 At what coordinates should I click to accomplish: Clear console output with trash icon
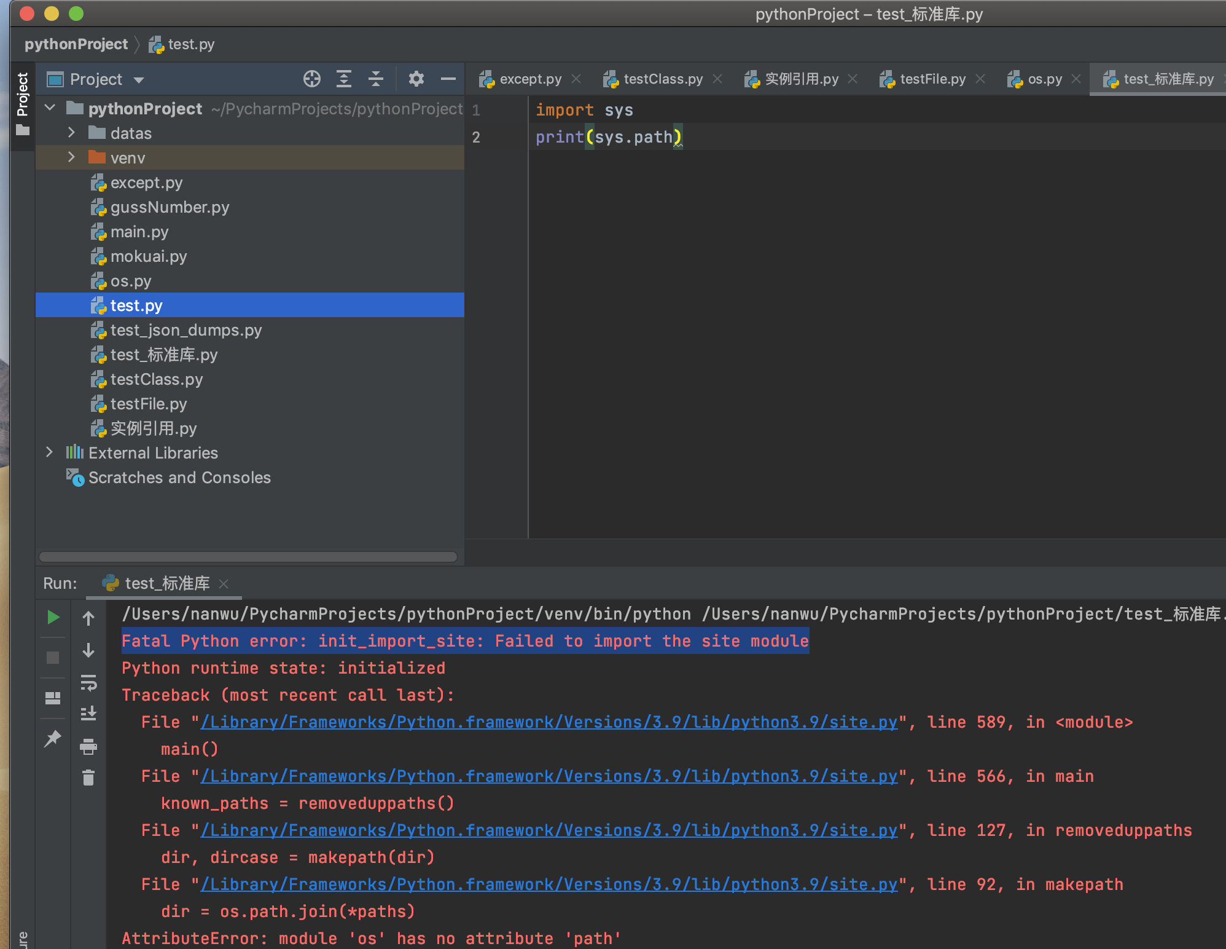88,778
